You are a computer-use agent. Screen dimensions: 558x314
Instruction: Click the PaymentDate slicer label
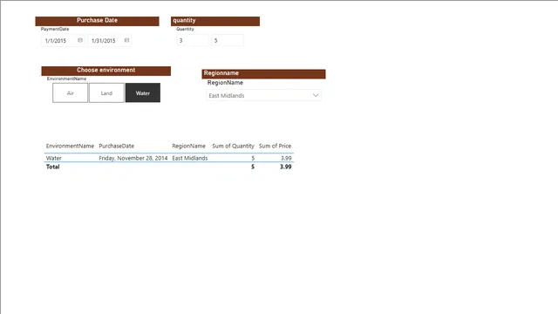[55, 29]
